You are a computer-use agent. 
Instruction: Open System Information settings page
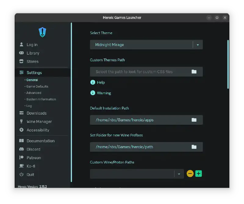pyautogui.click(x=41, y=99)
